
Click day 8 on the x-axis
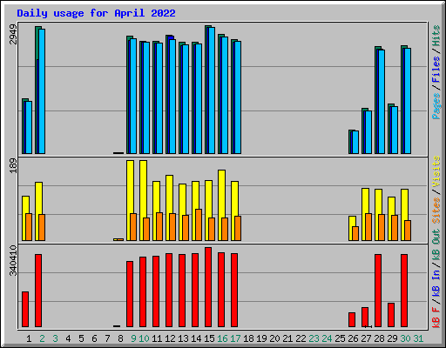pyautogui.click(x=120, y=338)
